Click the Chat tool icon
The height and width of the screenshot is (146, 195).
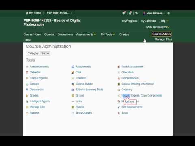(x=73, y=73)
